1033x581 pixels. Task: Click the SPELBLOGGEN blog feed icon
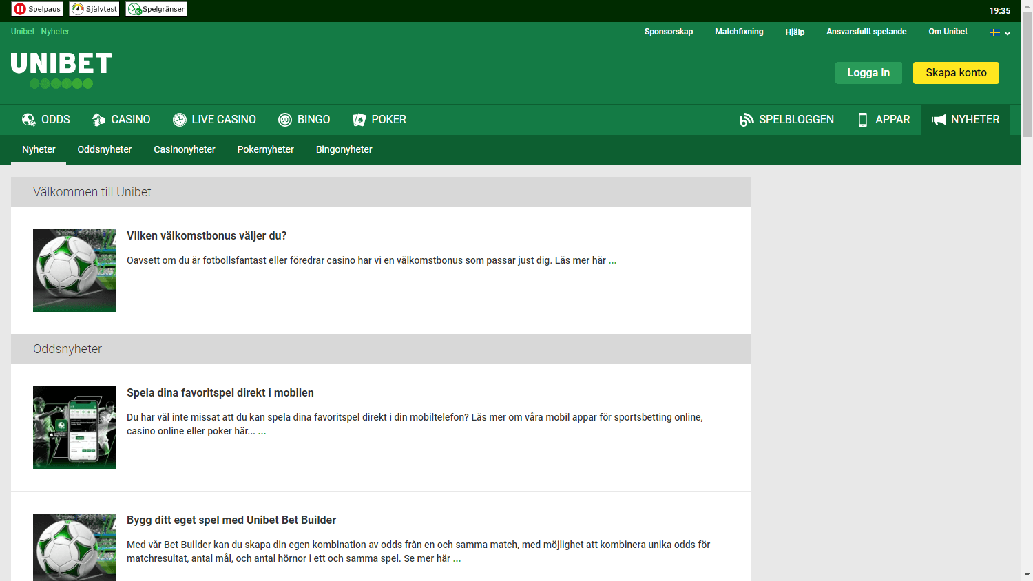pyautogui.click(x=747, y=119)
